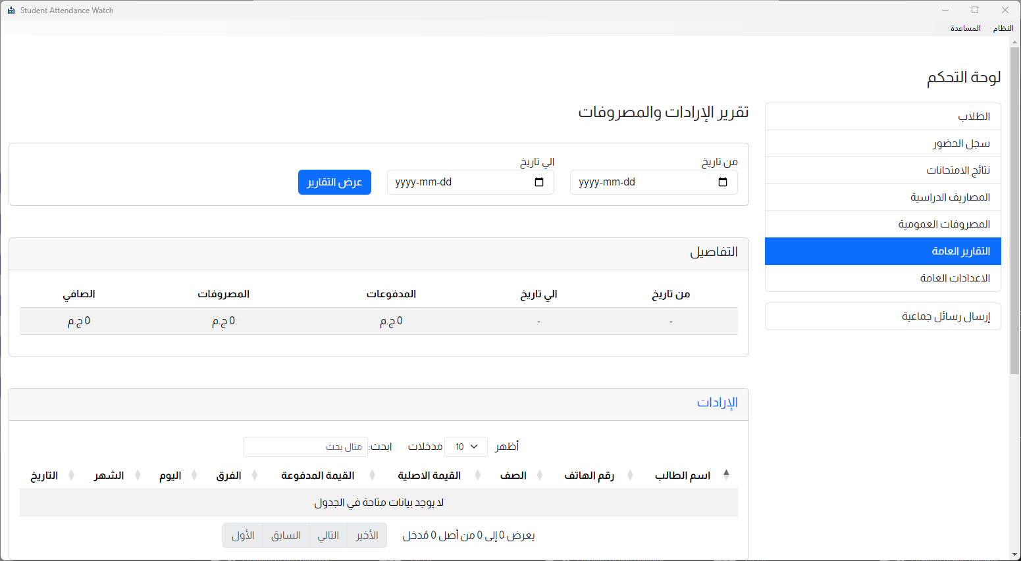Open سجل الحضور from the sidebar
The image size is (1021, 561).
882,143
